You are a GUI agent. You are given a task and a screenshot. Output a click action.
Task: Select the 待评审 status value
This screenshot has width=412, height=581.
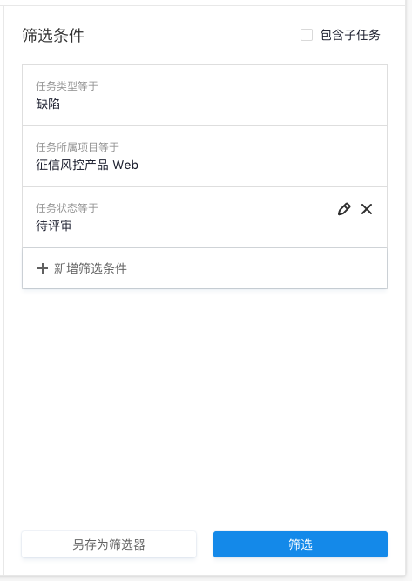(x=54, y=226)
